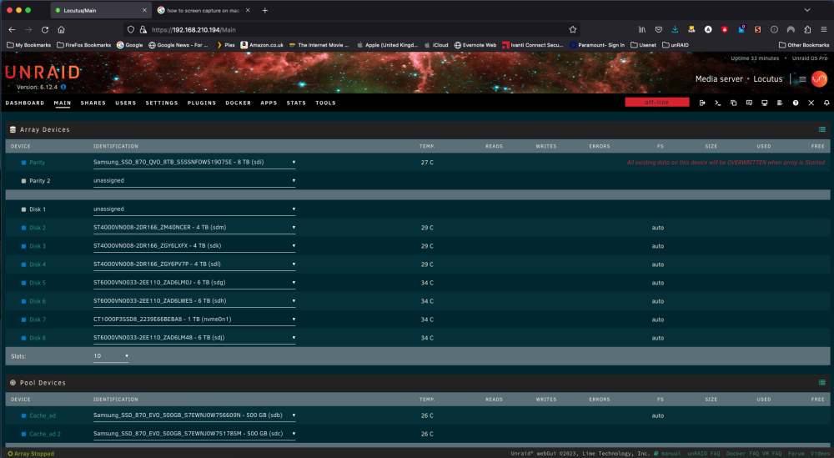Click the X icon beside the notification bell

pos(811,103)
